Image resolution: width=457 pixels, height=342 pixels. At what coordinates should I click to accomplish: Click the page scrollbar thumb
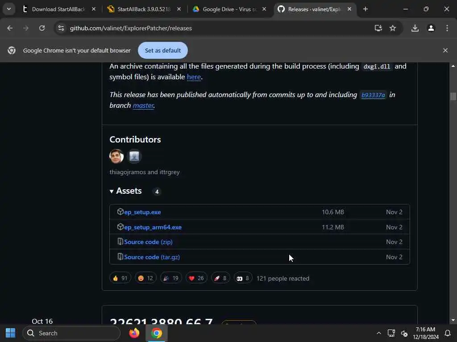(x=453, y=96)
